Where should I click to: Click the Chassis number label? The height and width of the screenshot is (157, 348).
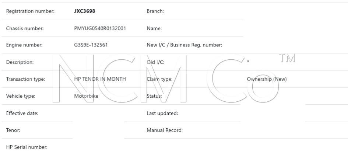(x=25, y=28)
